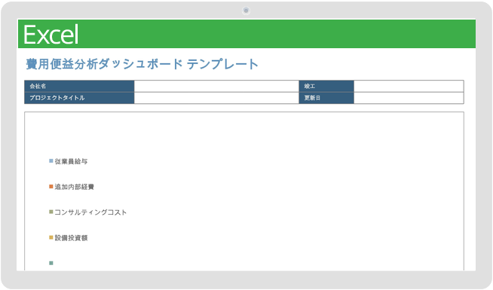Select the 更新日 value cell
Screen dimensions: 493x290
(x=409, y=98)
